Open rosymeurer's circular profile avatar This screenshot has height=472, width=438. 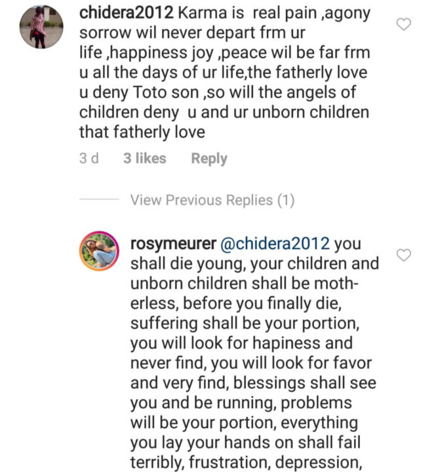pyautogui.click(x=98, y=250)
